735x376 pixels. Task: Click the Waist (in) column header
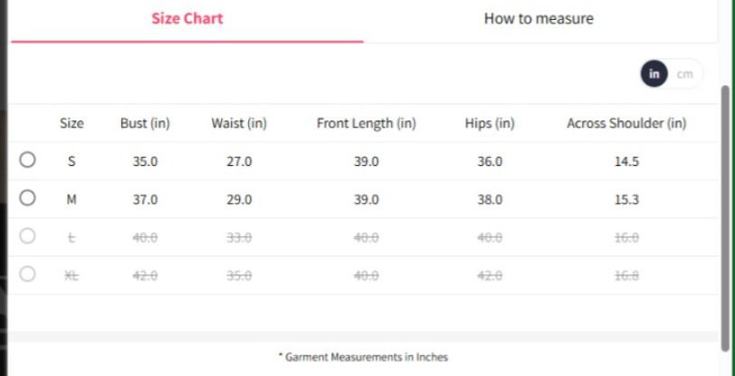(239, 123)
